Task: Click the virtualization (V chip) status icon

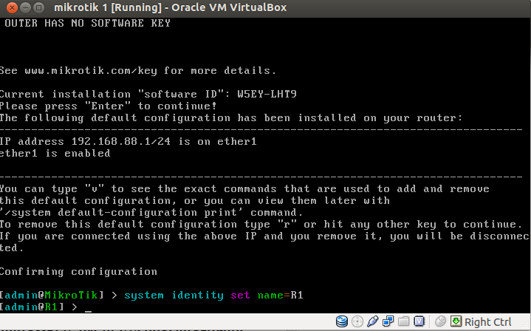Action: click(419, 321)
